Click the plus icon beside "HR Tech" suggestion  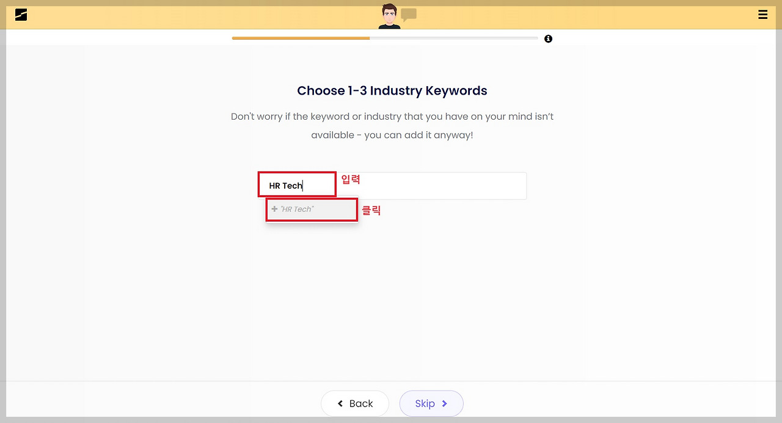click(274, 209)
